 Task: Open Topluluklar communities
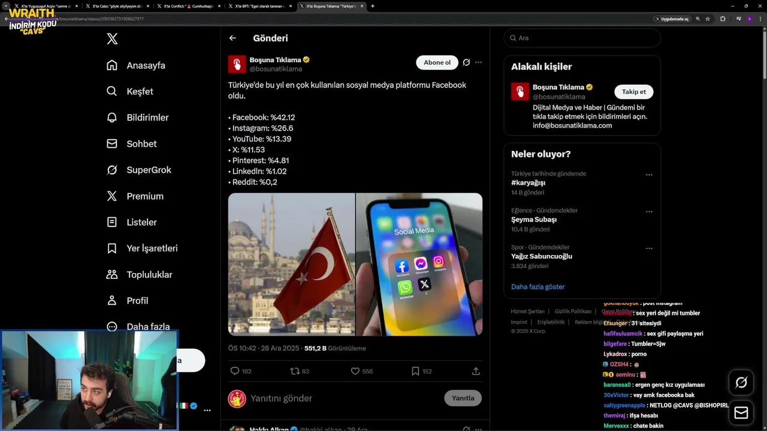pos(139,275)
